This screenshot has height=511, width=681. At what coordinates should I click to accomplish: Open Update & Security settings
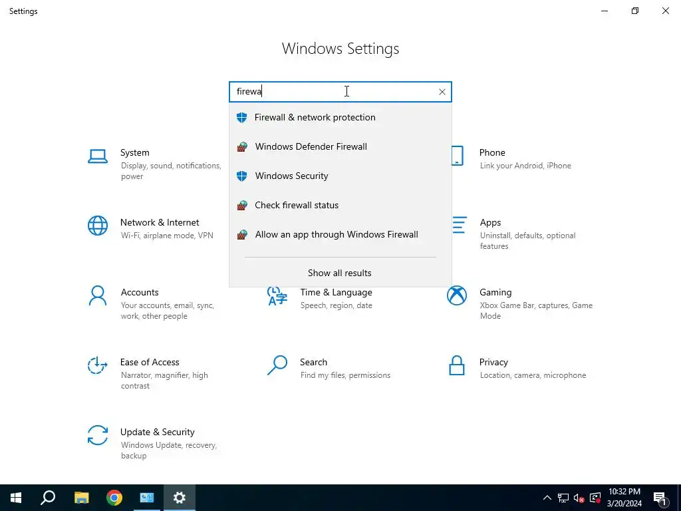tap(153, 442)
